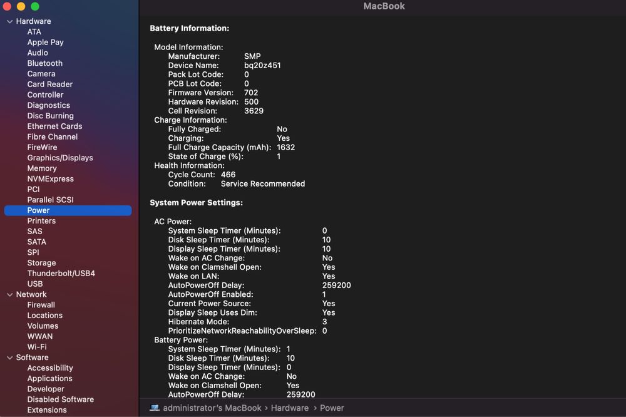Open Parallel SCSI entry
The image size is (626, 417).
(50, 200)
